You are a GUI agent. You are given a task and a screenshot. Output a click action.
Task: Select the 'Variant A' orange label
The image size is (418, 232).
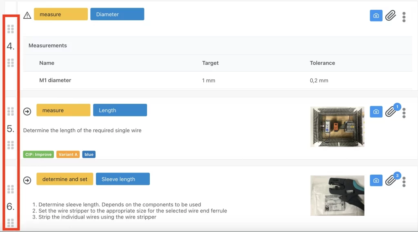pyautogui.click(x=68, y=155)
